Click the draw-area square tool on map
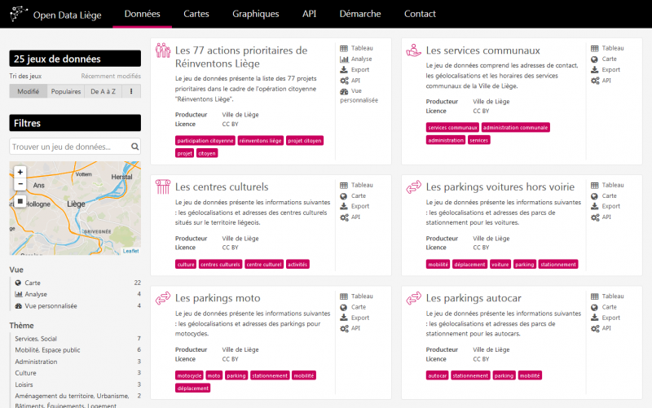 pyautogui.click(x=20, y=201)
